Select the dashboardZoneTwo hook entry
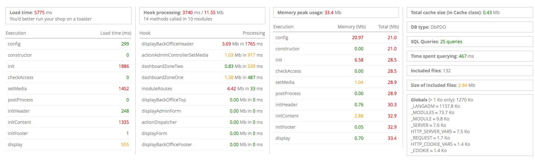The image size is (535, 160). (202, 66)
